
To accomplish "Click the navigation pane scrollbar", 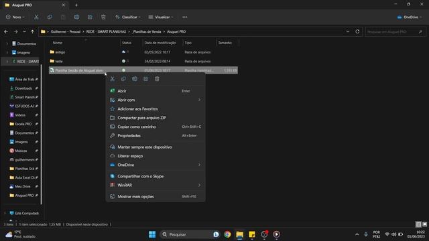I will (42, 134).
